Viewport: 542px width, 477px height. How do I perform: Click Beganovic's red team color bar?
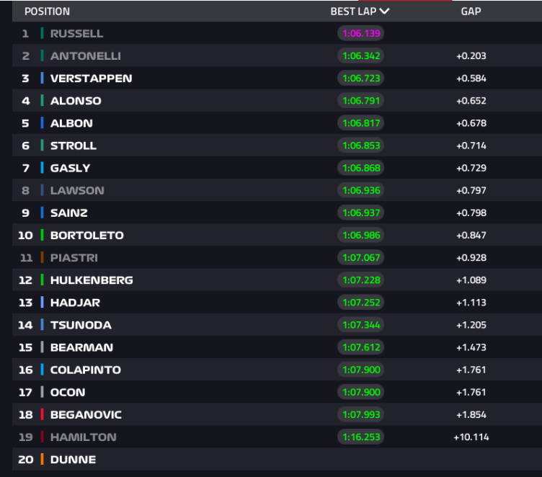(43, 414)
